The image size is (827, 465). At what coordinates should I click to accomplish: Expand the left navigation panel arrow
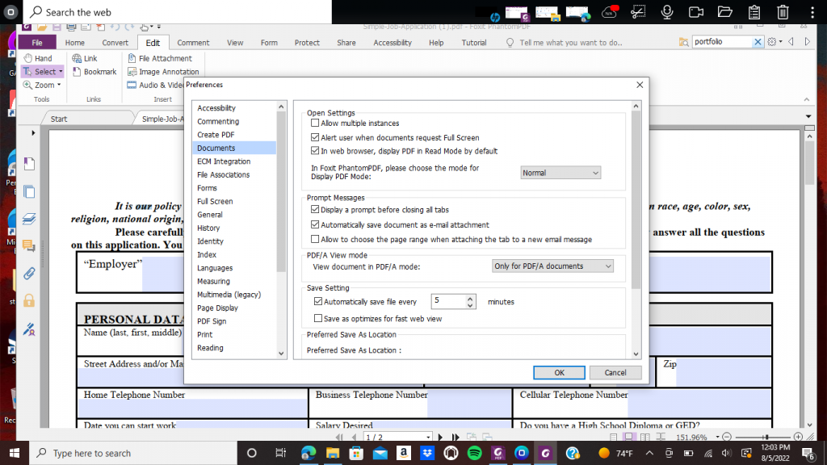pos(32,133)
